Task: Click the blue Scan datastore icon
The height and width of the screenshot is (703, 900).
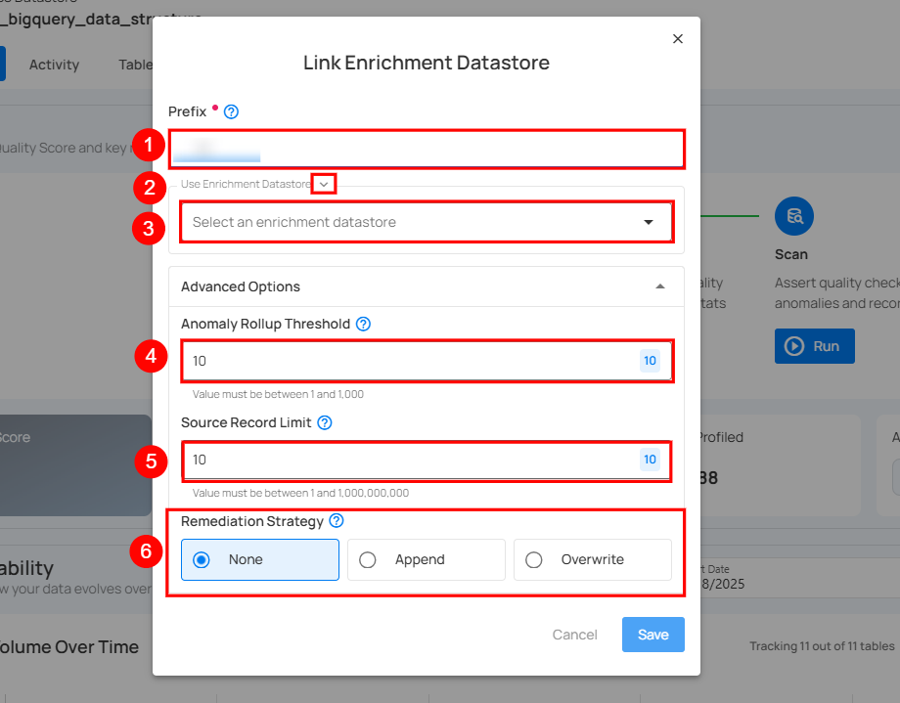Action: (793, 216)
